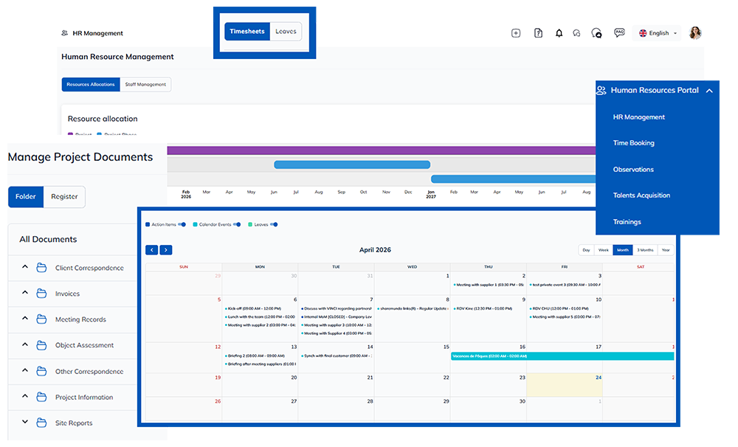Viewport: 738px width, 447px height.
Task: Toggle Calendar Events switch
Action: click(x=237, y=224)
